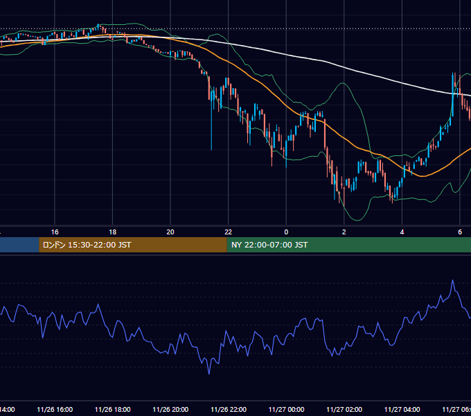Select the 20 hour label on the price chart axis
The width and height of the screenshot is (471, 416).
[x=170, y=232]
